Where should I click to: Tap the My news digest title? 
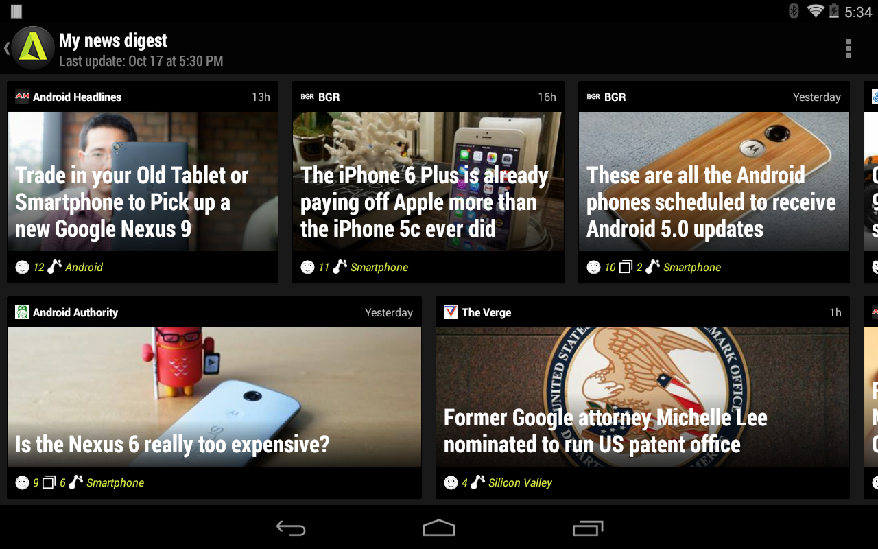[113, 40]
